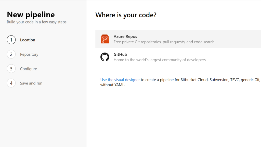
Task: Go to the Save and run step label
Action: (31, 83)
